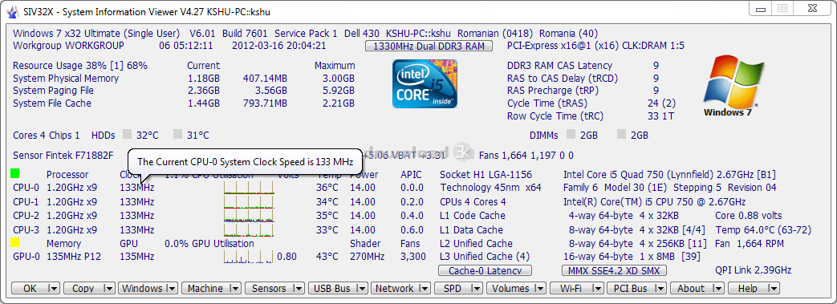Expand the dropdown arrow beside USB Bus
837x304 pixels.
coord(362,289)
